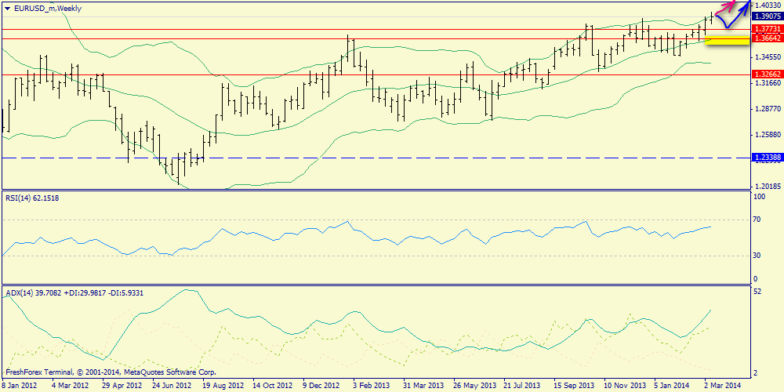784x392 pixels.
Task: Click the RSI scale value 70
Action: click(757, 220)
